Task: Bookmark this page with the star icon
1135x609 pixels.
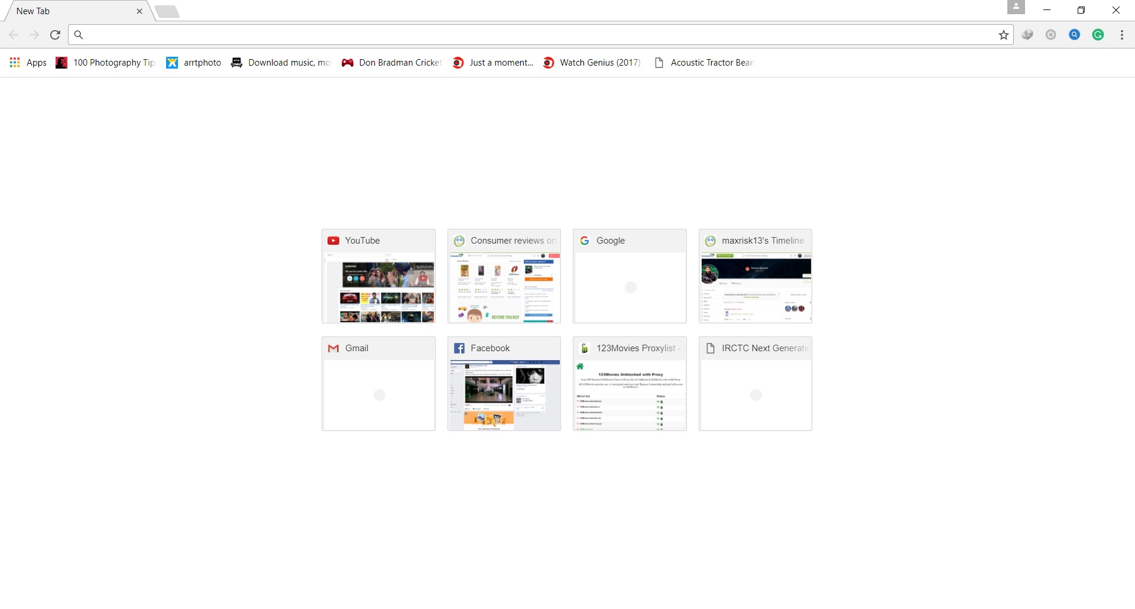Action: 1003,35
